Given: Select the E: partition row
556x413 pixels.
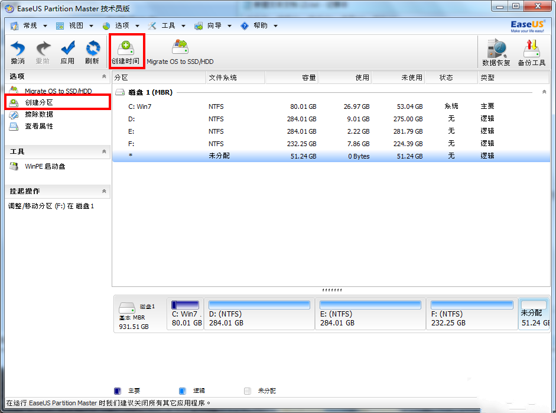Looking at the screenshot, I should click(331, 131).
